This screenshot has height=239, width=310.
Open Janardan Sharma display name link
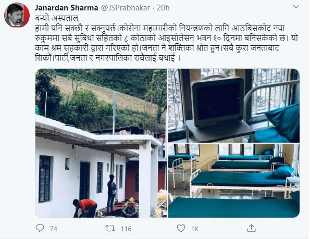[x=67, y=8]
